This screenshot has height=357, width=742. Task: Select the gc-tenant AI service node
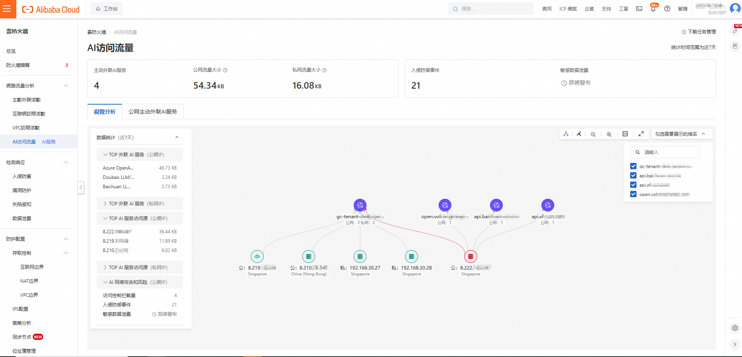pyautogui.click(x=360, y=205)
